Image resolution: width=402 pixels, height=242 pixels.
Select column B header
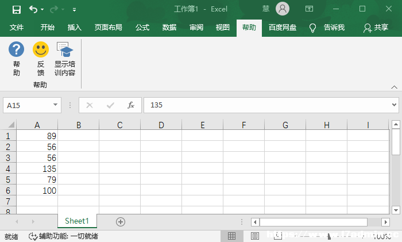79,125
